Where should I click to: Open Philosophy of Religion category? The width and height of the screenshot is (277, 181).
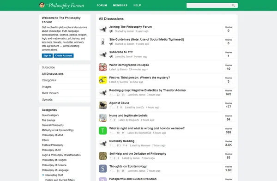pyautogui.click(x=54, y=160)
